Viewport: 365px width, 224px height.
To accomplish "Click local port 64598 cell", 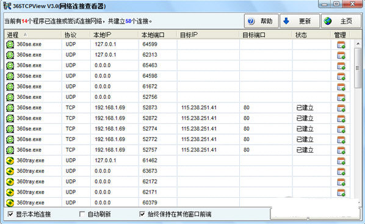I will (x=150, y=76).
